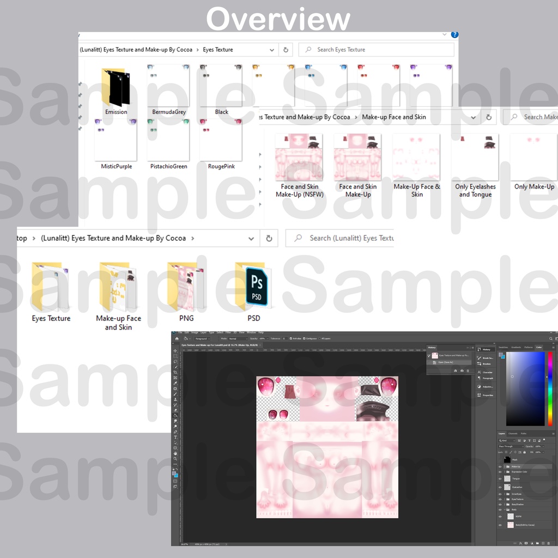Select the Zoom tool in toolbar
This screenshot has height=558, width=558.
[x=175, y=459]
